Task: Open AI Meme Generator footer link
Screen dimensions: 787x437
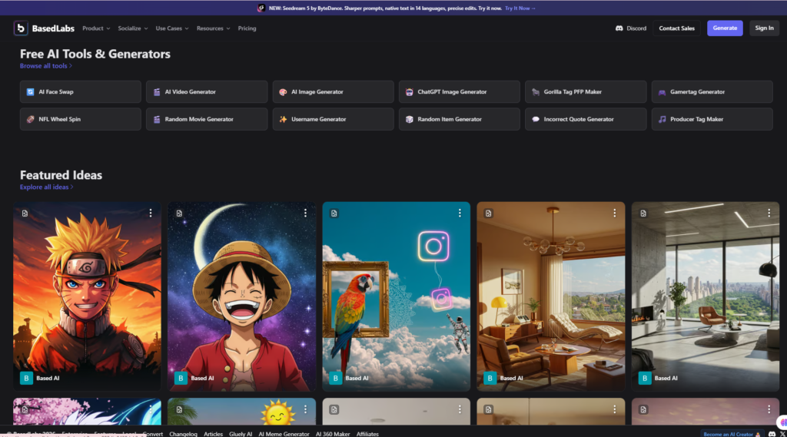Action: point(284,434)
